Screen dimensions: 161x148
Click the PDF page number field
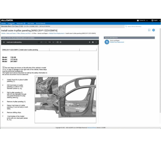[x=39, y=42]
